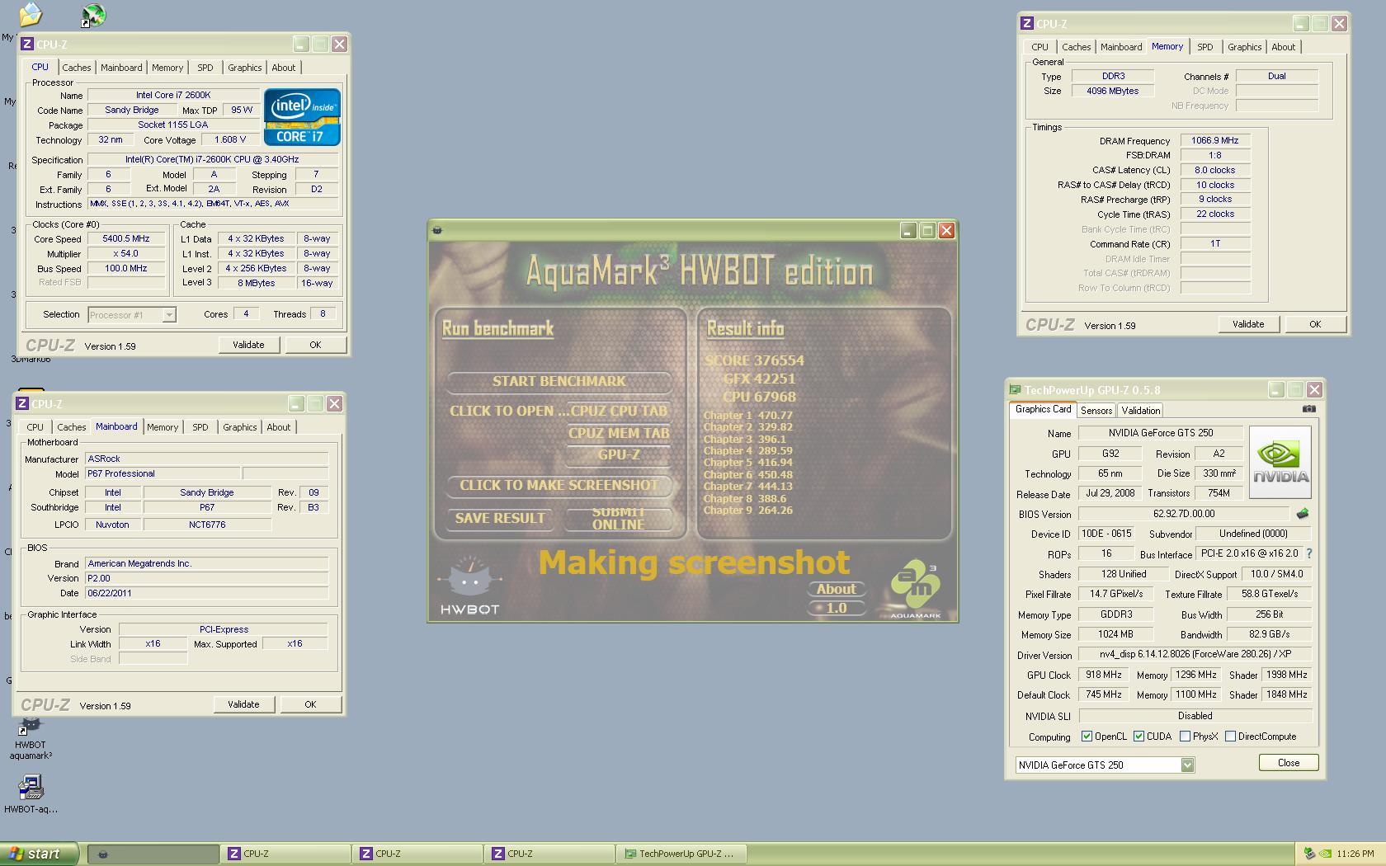Click the NVIDIA logo in GPU-Z
Screen dimensions: 1386x866
1280,462
